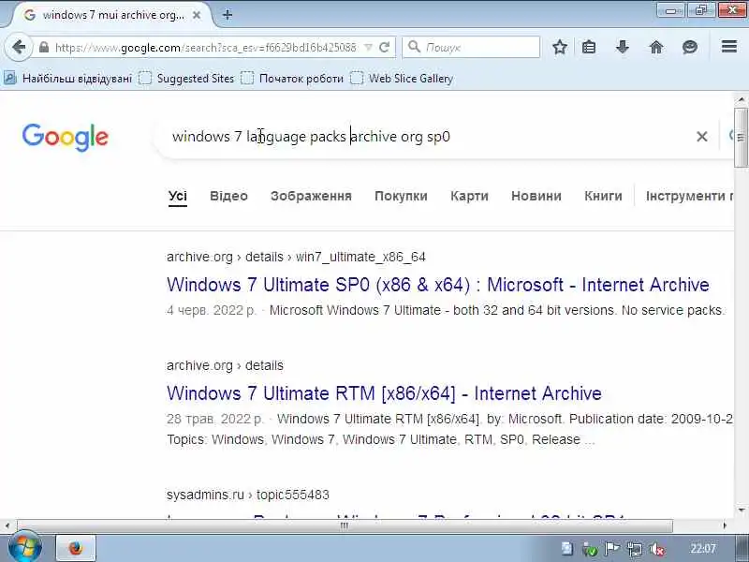The width and height of the screenshot is (749, 562).
Task: Open Windows 7 Ultimate RTM result link
Action: point(384,393)
